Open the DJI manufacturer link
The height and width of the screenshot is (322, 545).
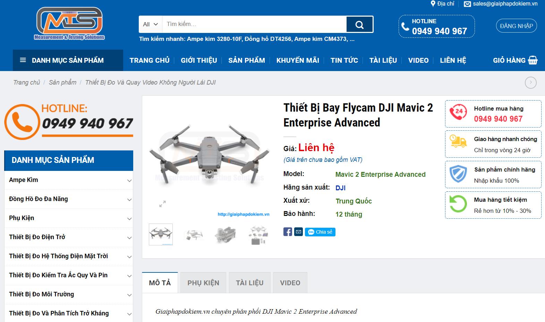click(341, 188)
